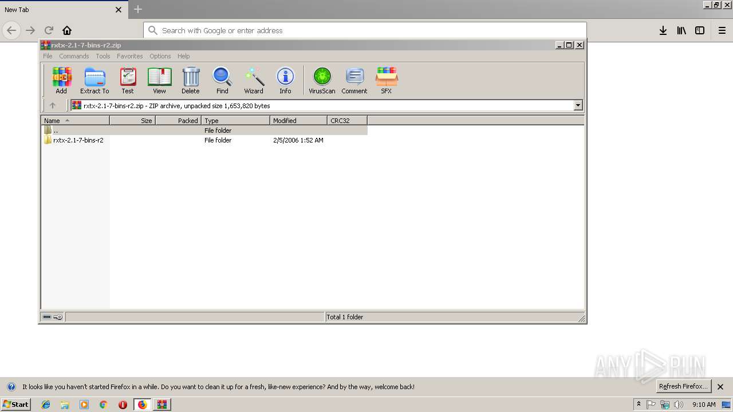Sort by Type column header

tap(235, 121)
